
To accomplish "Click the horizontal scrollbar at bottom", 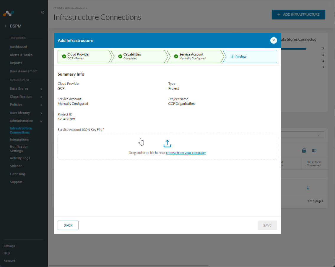I will tap(129, 266).
